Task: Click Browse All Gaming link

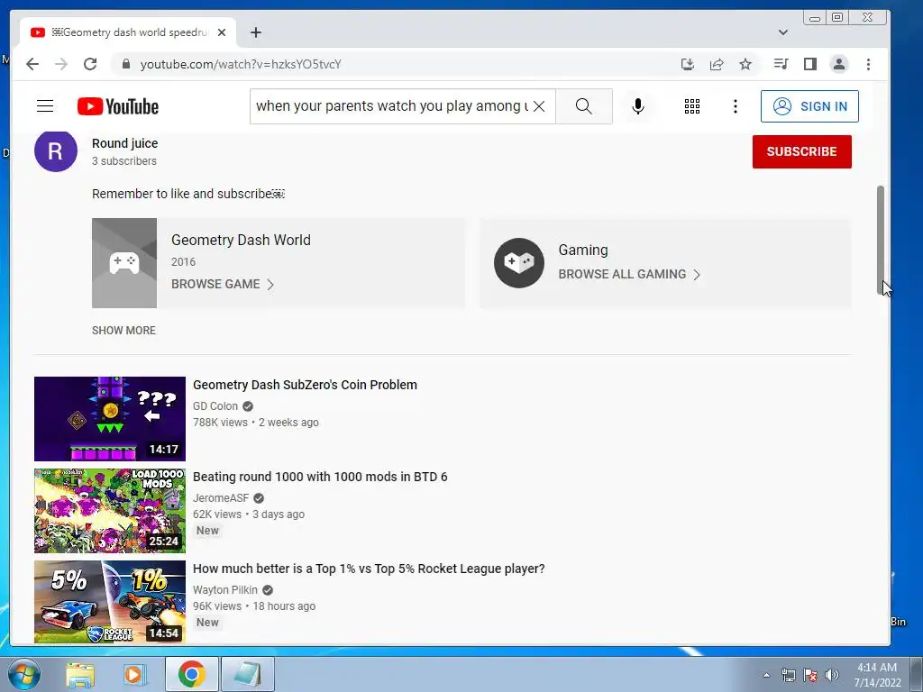Action: click(x=629, y=274)
